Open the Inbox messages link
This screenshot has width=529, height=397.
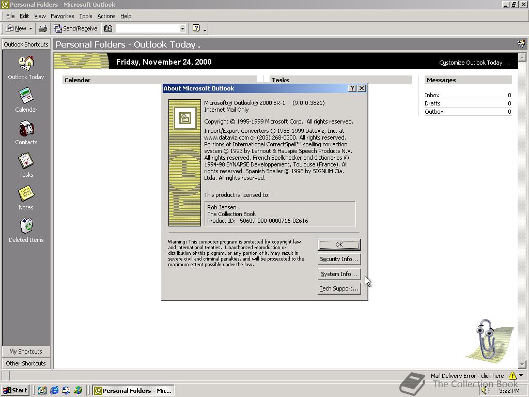coord(432,95)
